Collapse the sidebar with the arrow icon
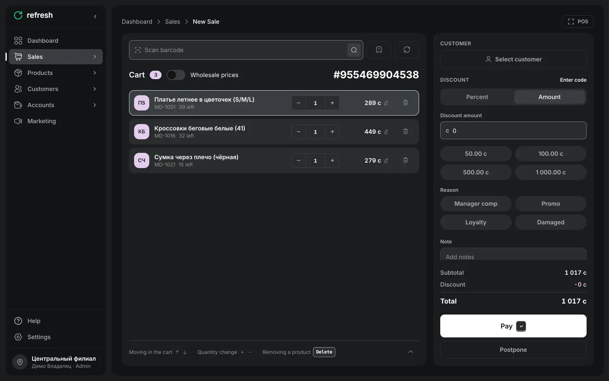Viewport: 609px width, 381px height. point(95,17)
